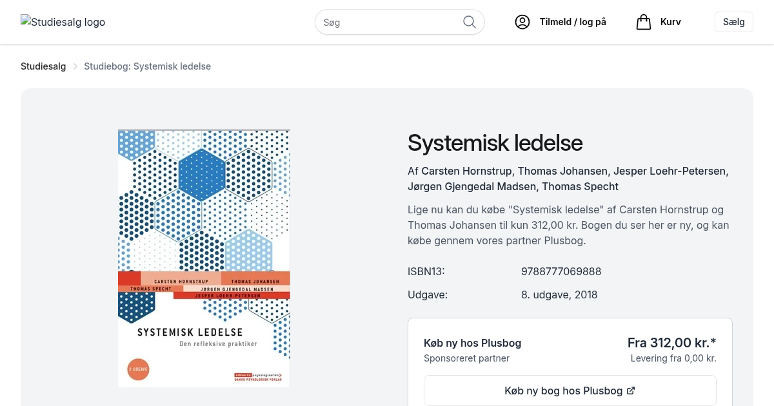Go to the Studiesalg breadcrumb link

(43, 66)
